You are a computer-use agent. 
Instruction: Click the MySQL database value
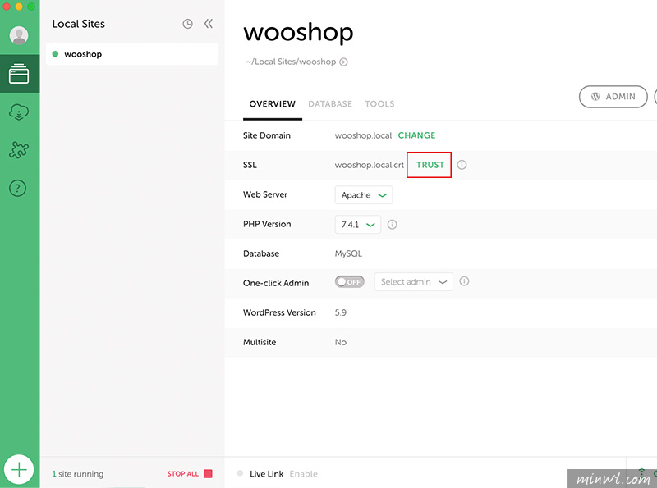pos(348,253)
